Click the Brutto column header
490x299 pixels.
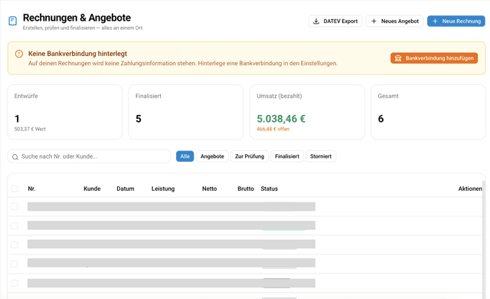click(246, 189)
